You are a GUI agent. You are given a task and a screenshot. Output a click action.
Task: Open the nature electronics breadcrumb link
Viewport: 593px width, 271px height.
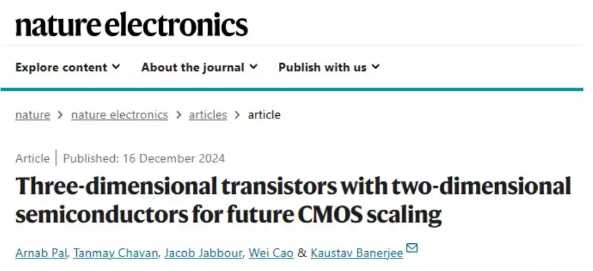(120, 115)
